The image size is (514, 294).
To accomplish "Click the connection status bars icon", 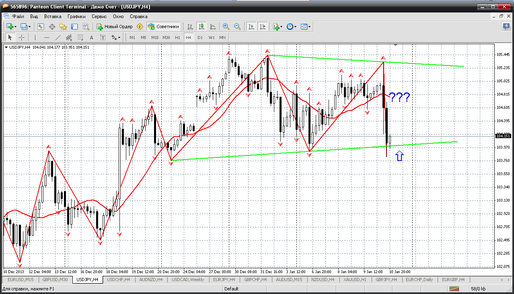I will 454,288.
